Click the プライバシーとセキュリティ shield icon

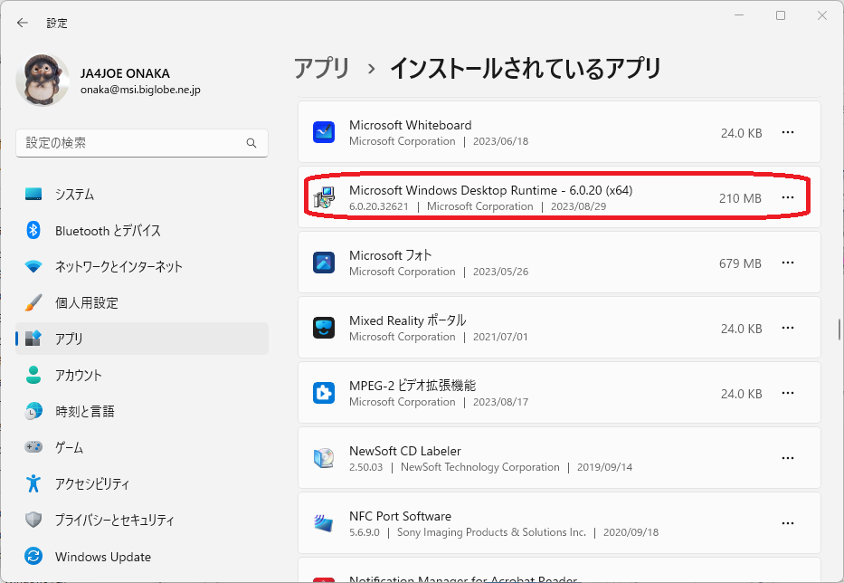pyautogui.click(x=33, y=520)
